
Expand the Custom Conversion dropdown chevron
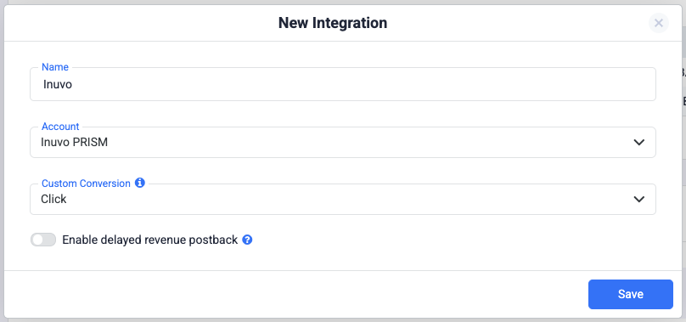click(638, 200)
